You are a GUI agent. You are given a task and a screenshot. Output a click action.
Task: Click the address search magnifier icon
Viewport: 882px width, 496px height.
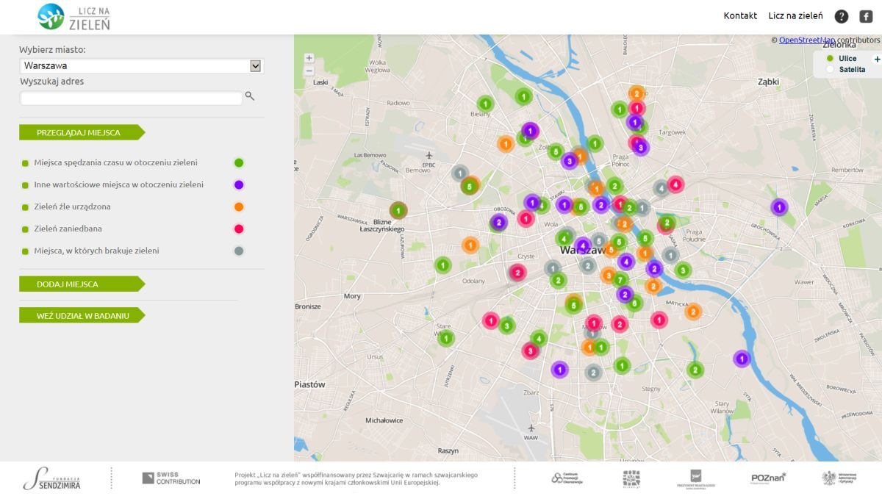pyautogui.click(x=250, y=96)
